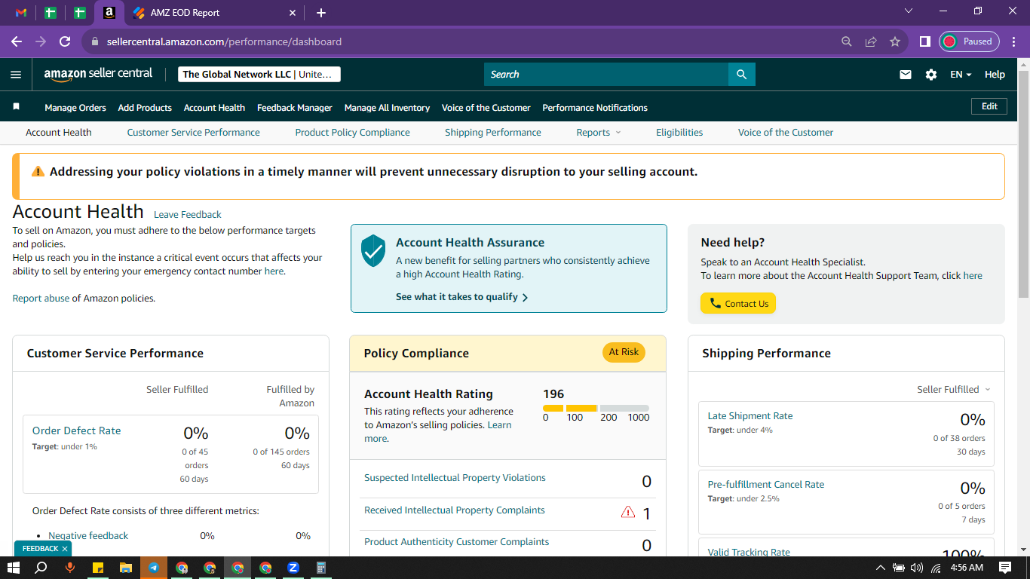Open the Chrome menu three dots
1030x579 pixels.
[x=1013, y=41]
